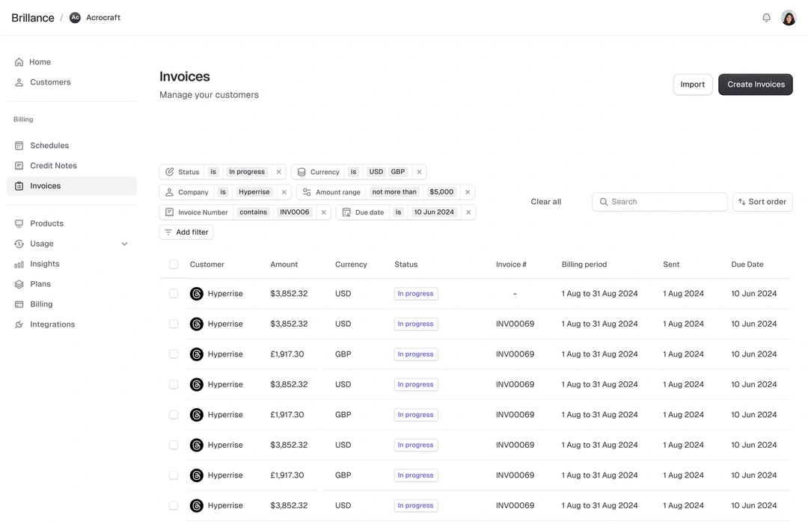This screenshot has width=808, height=524.
Task: Remove the Invoice Number filter
Action: 324,212
